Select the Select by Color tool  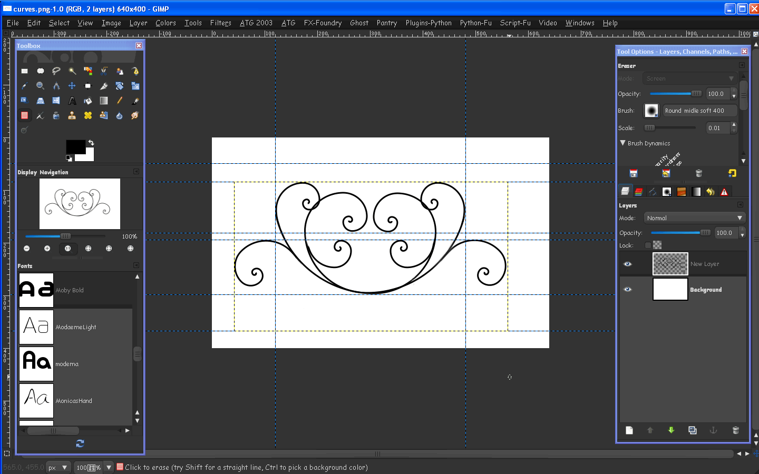(87, 71)
